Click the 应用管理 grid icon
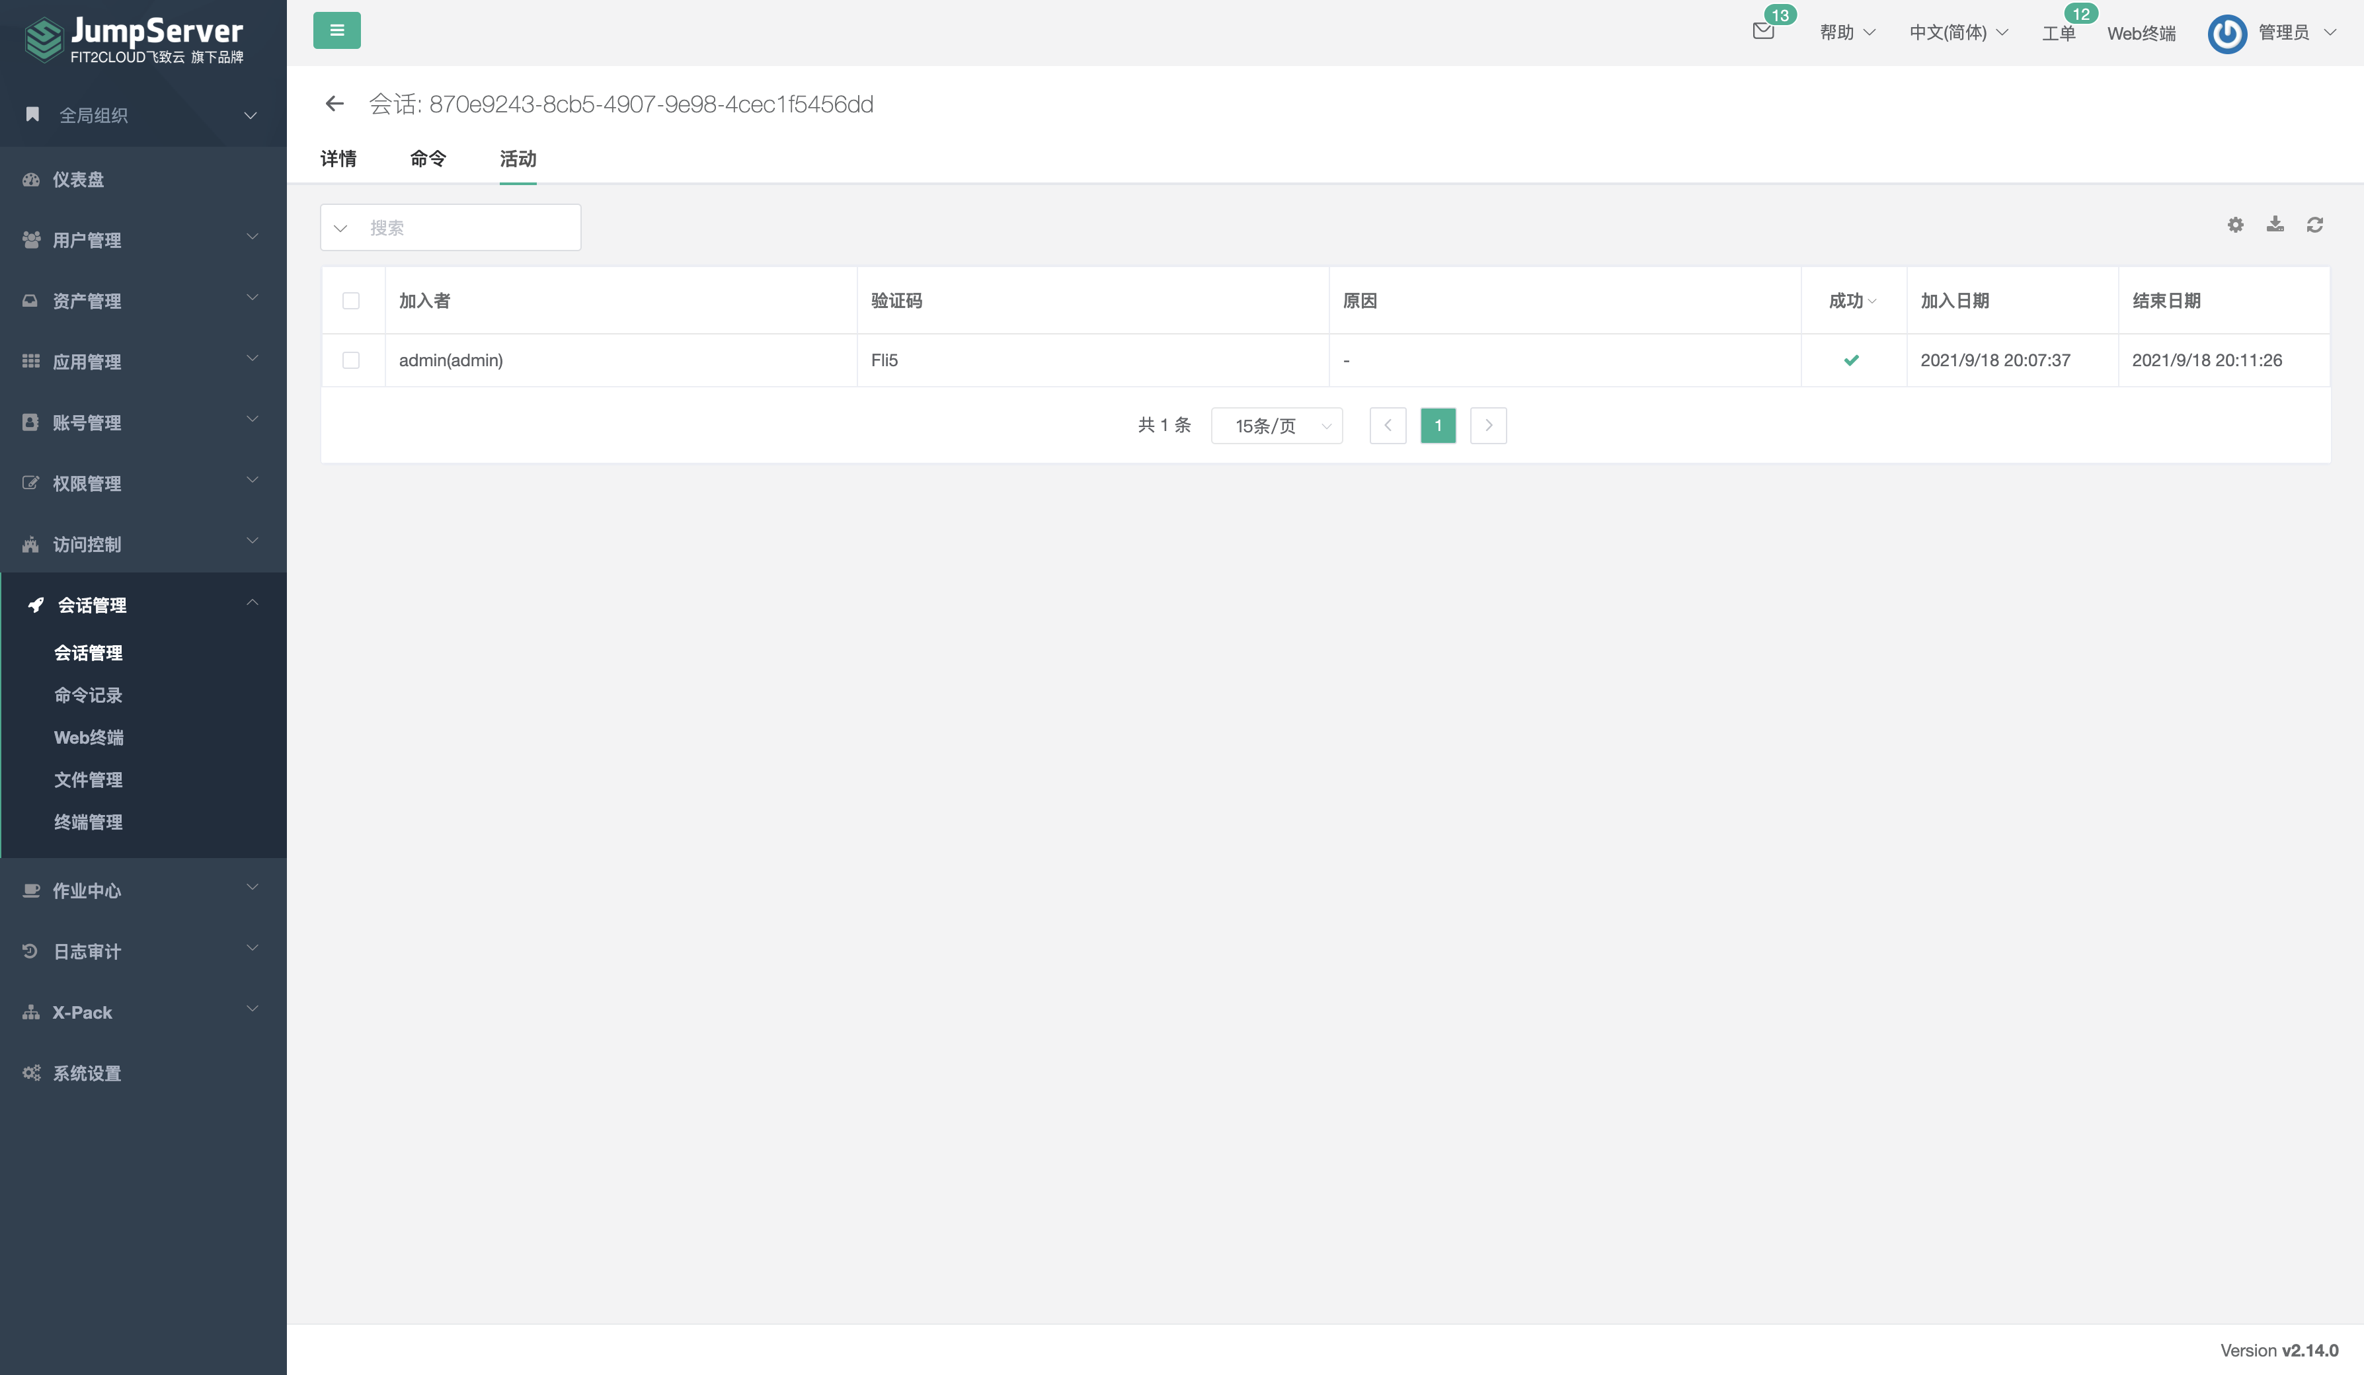Image resolution: width=2364 pixels, height=1375 pixels. pyautogui.click(x=31, y=361)
